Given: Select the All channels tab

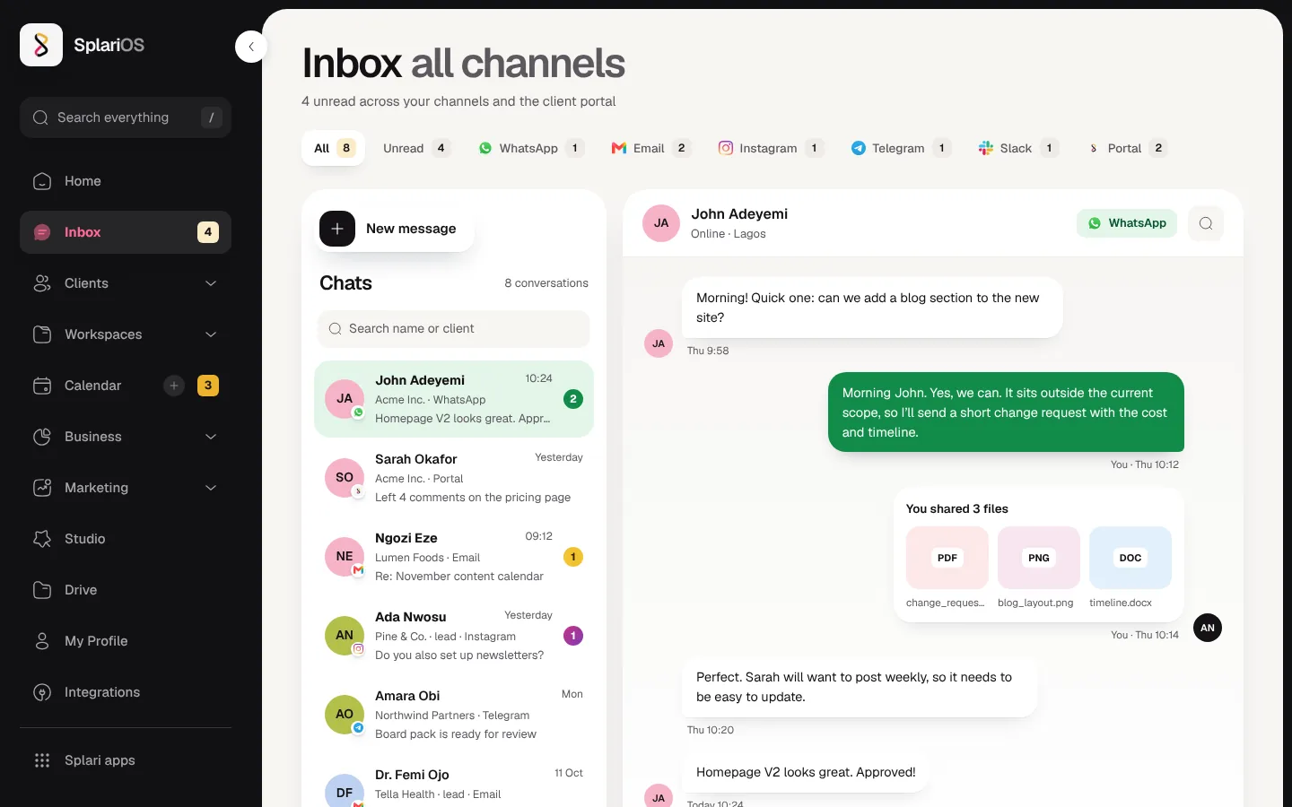Looking at the screenshot, I should [333, 148].
